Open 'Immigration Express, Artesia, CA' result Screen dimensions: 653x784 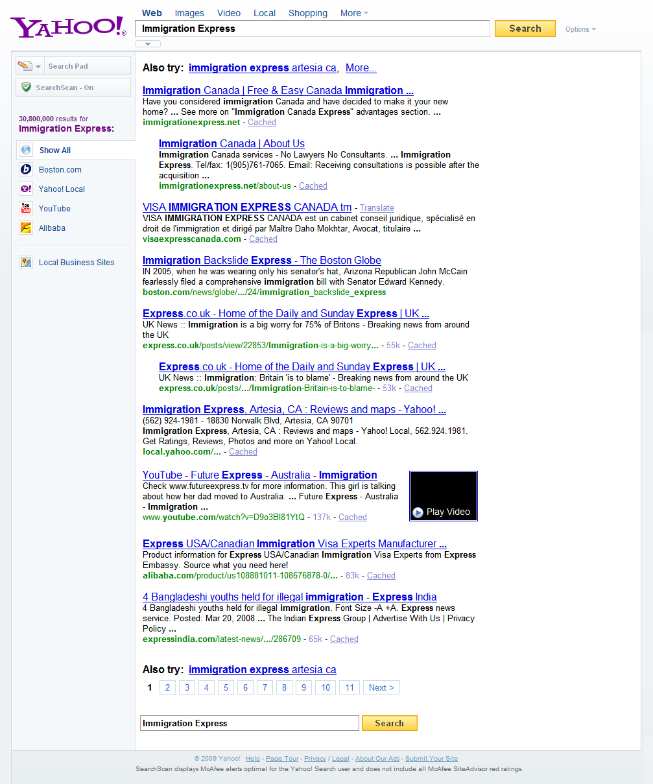click(x=294, y=410)
